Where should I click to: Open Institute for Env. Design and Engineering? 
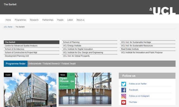pos(83,53)
